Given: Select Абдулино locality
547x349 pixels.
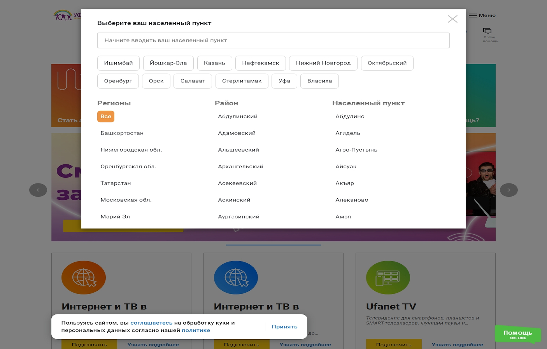Looking at the screenshot, I should coord(350,116).
